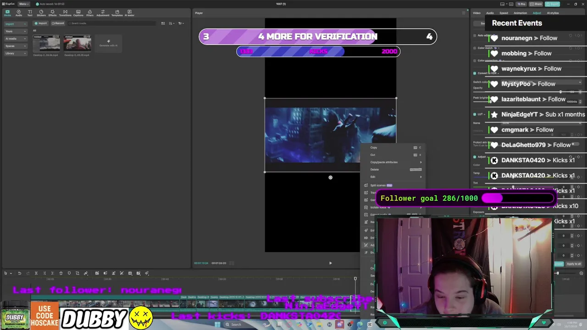Select the Desktop 2...34.06.mp4 thumbnail
This screenshot has width=587, height=330.
(x=46, y=43)
